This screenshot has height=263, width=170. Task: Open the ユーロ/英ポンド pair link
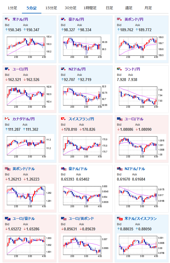click(81, 219)
